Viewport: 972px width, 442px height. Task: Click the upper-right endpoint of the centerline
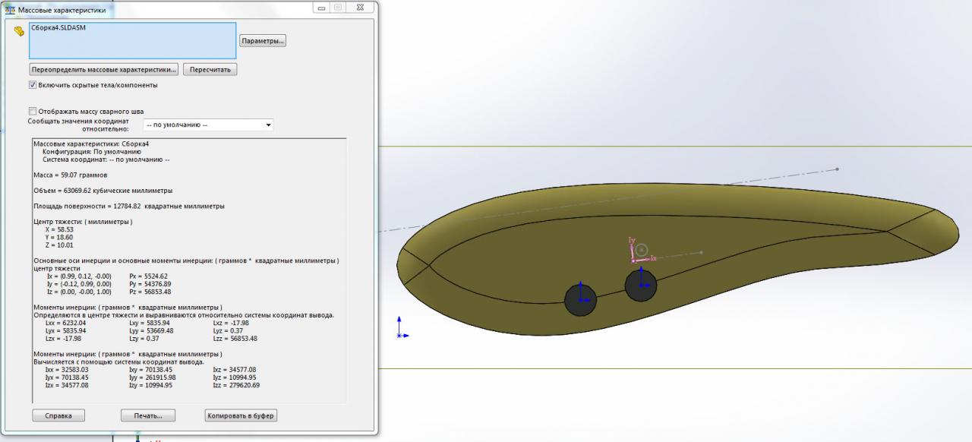(x=838, y=169)
